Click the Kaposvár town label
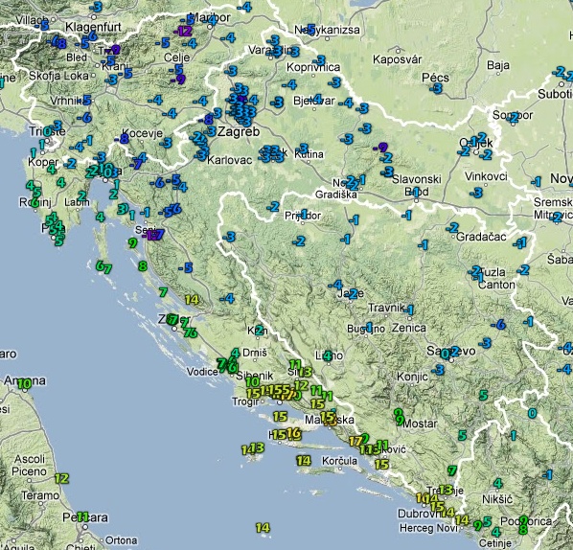573x550 pixels. click(398, 59)
